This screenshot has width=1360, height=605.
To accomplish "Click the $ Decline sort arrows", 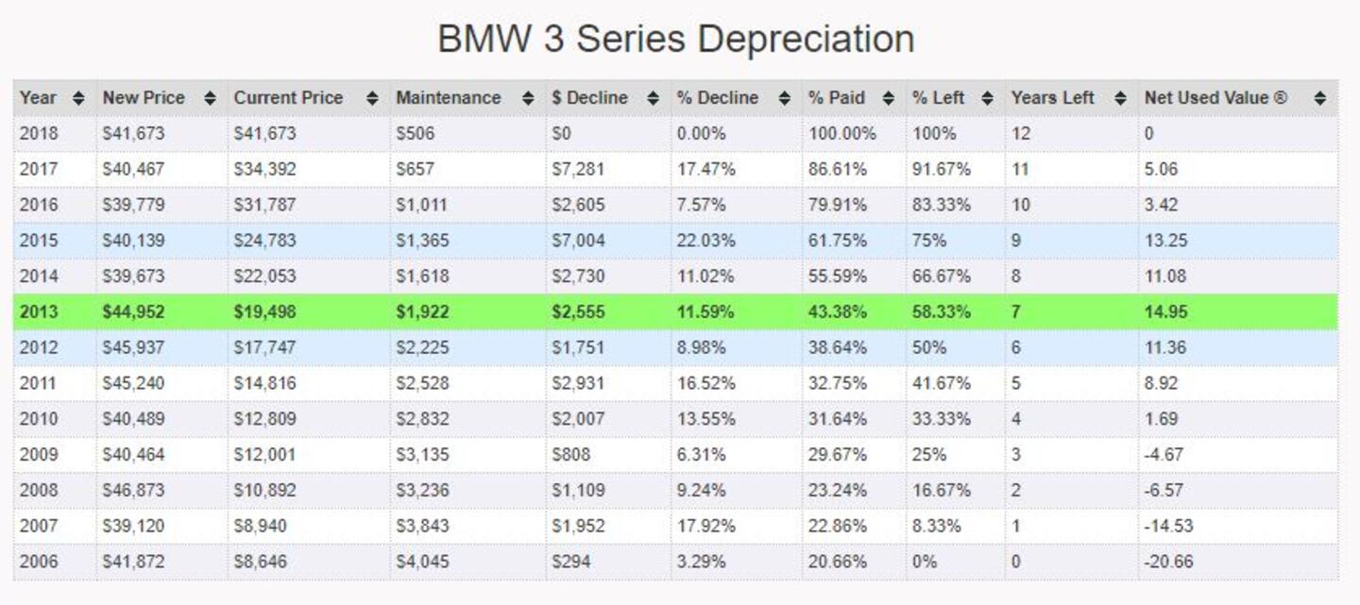I will coord(654,98).
